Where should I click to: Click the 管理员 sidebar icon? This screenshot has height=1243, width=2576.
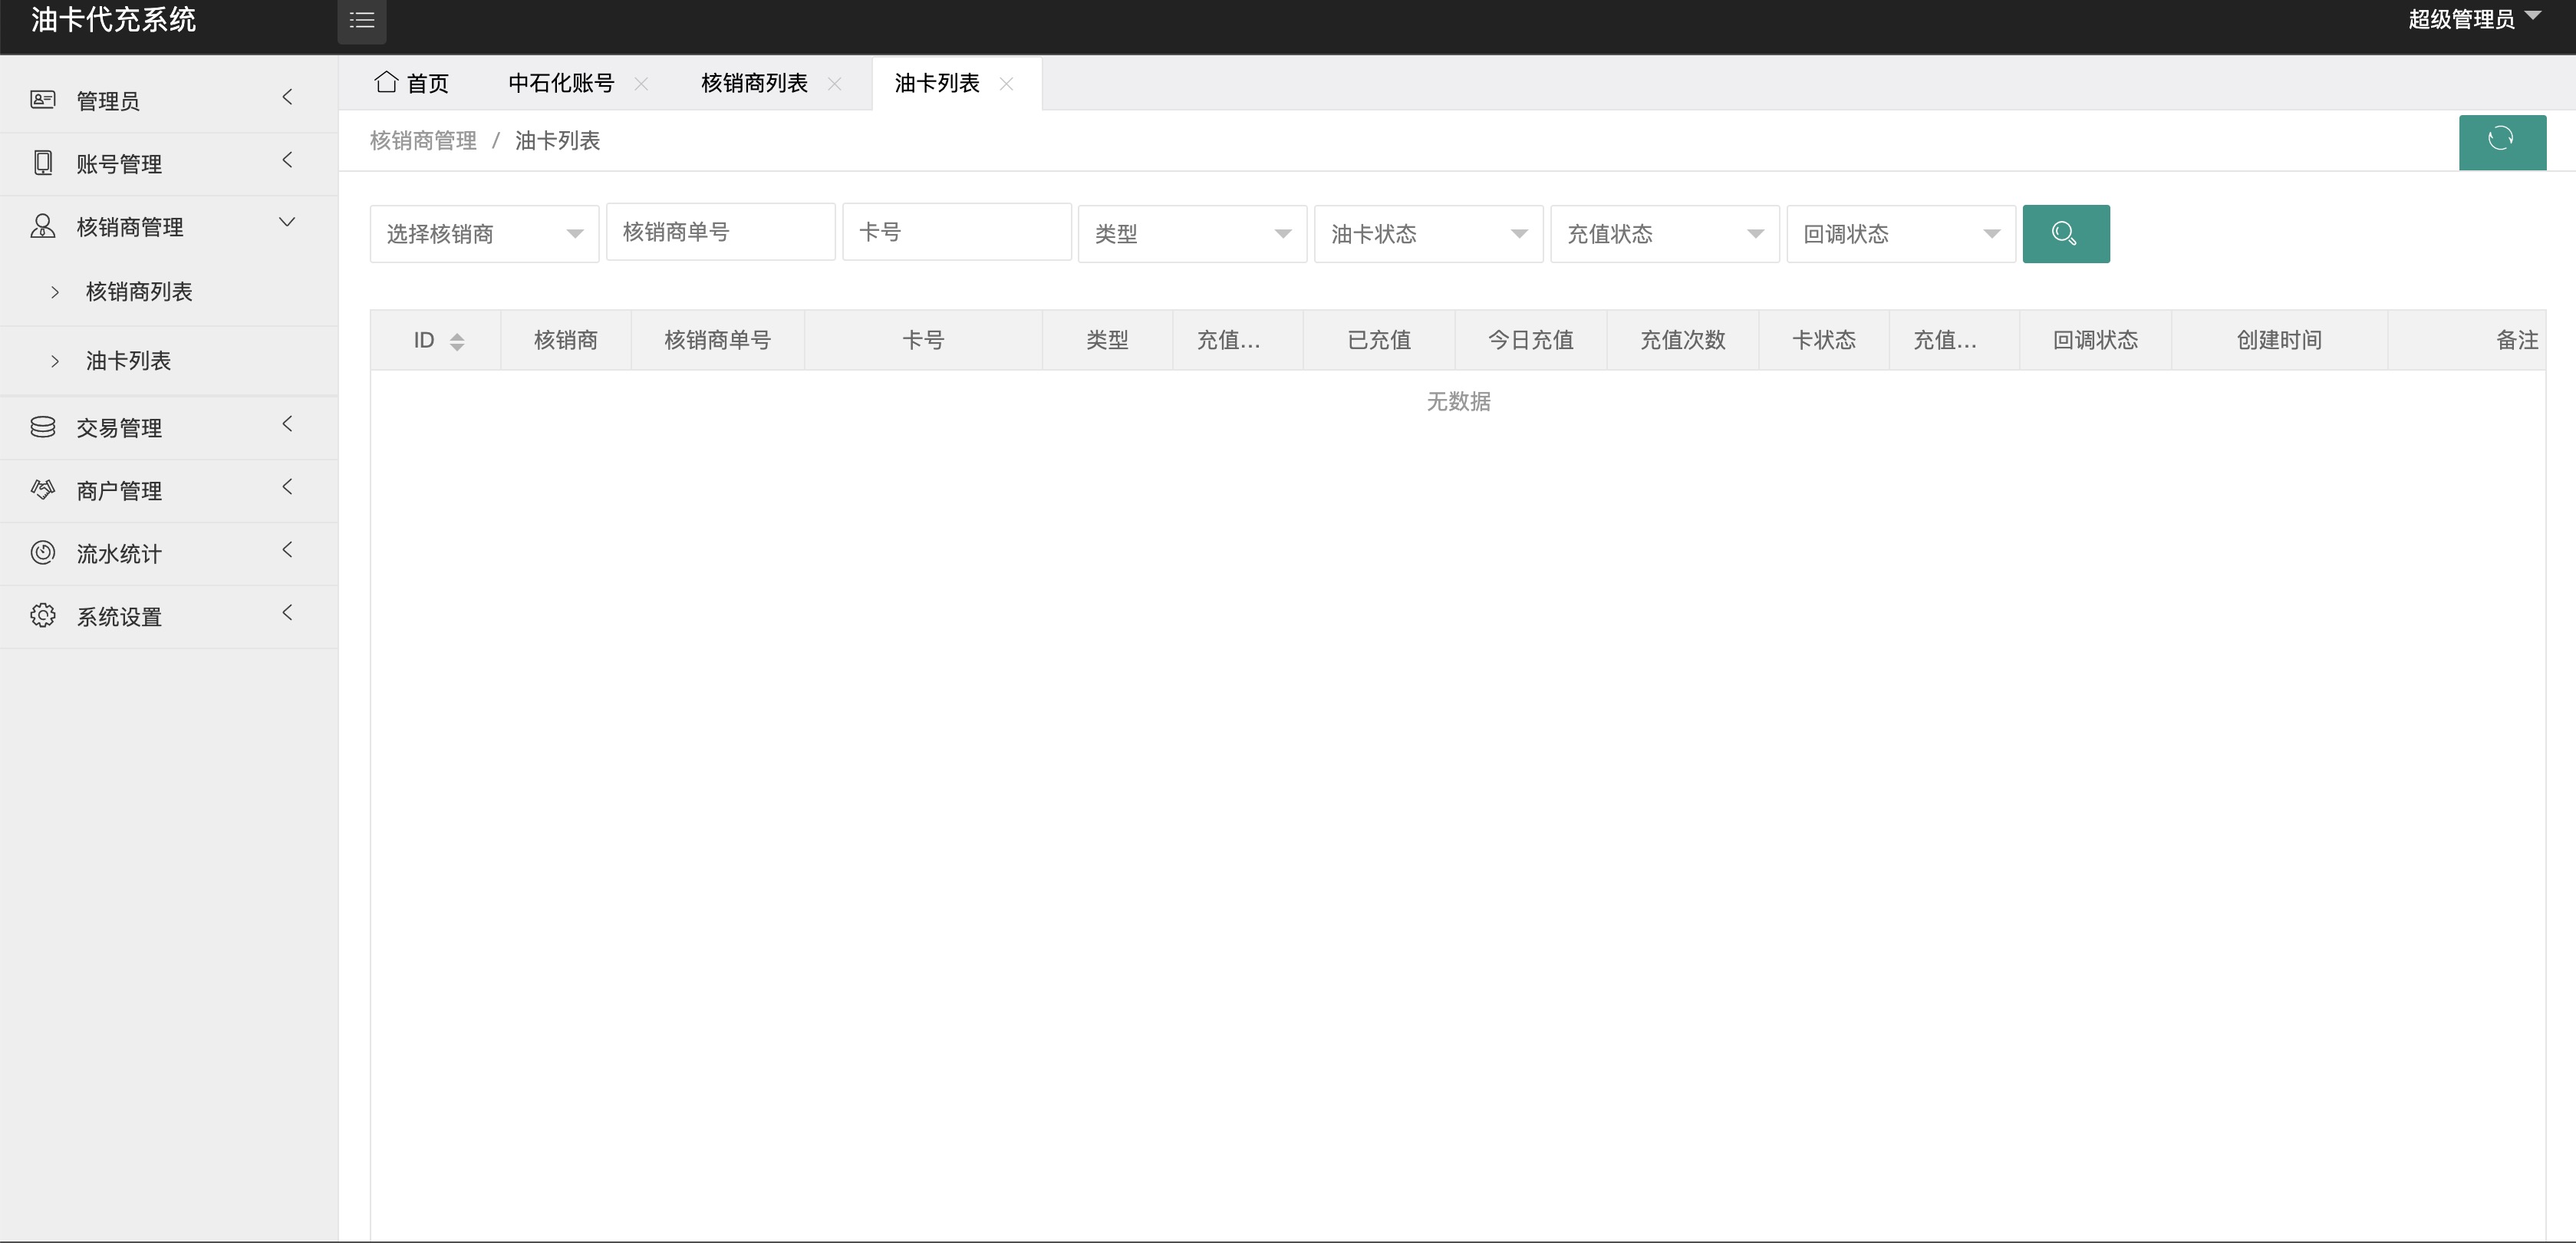pos(43,100)
